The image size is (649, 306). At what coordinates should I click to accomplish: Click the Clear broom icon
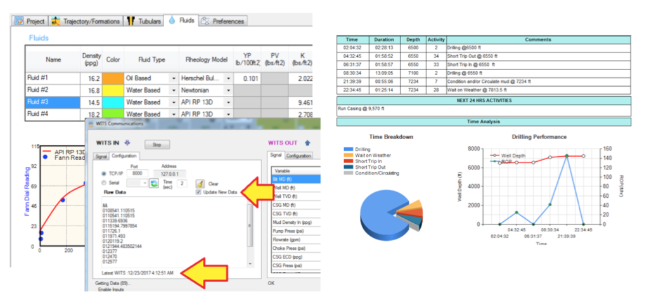tap(199, 183)
